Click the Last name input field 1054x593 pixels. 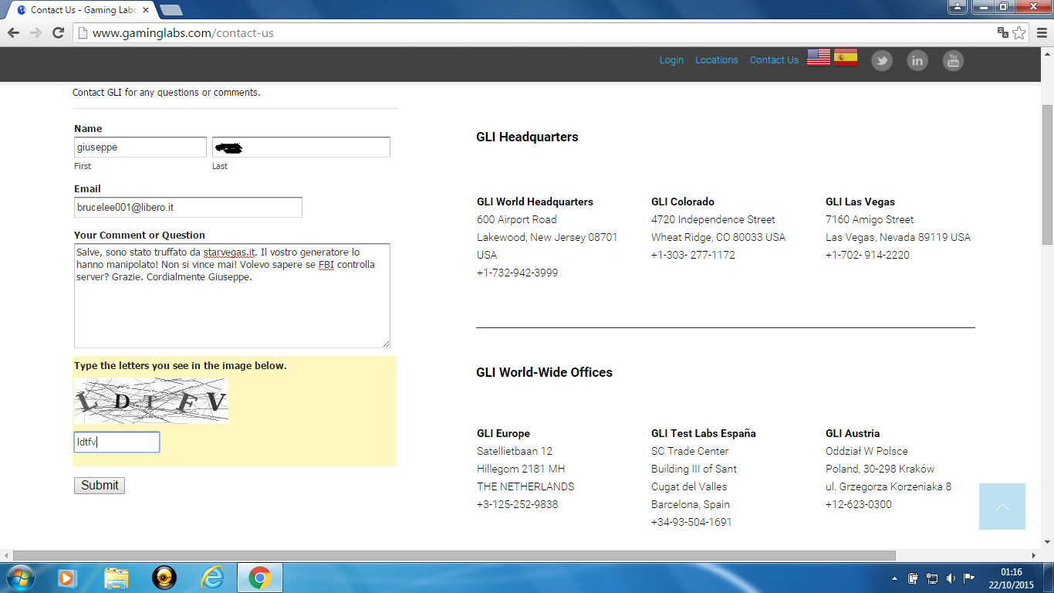tap(301, 147)
